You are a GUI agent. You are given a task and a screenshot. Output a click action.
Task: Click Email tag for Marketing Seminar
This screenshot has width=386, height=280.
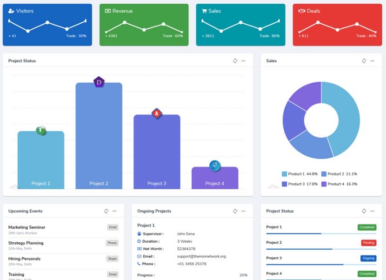(113, 227)
